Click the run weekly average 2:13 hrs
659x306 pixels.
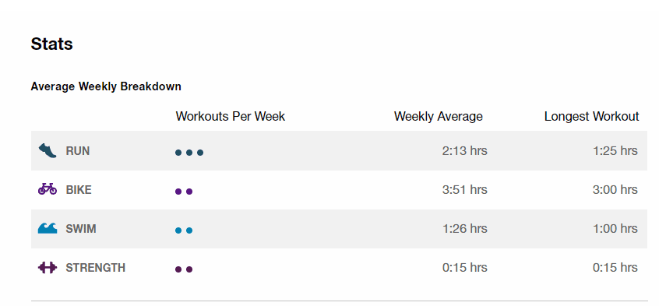point(465,151)
